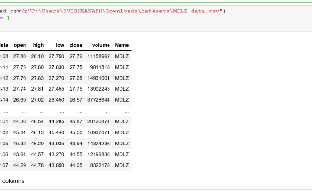Select open value 45.32
Viewport: 312px width, 192px height.
click(x=20, y=144)
